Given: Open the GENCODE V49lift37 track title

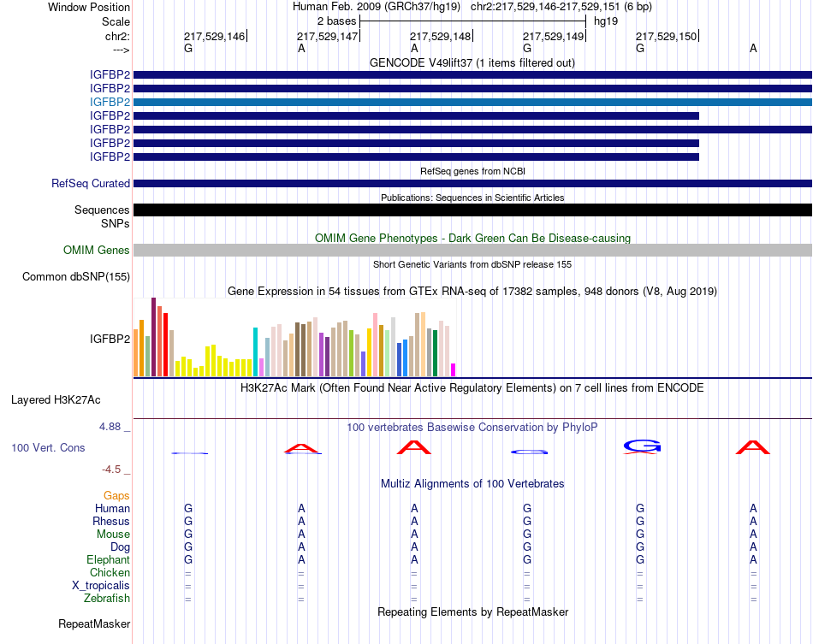Looking at the screenshot, I should 472,62.
